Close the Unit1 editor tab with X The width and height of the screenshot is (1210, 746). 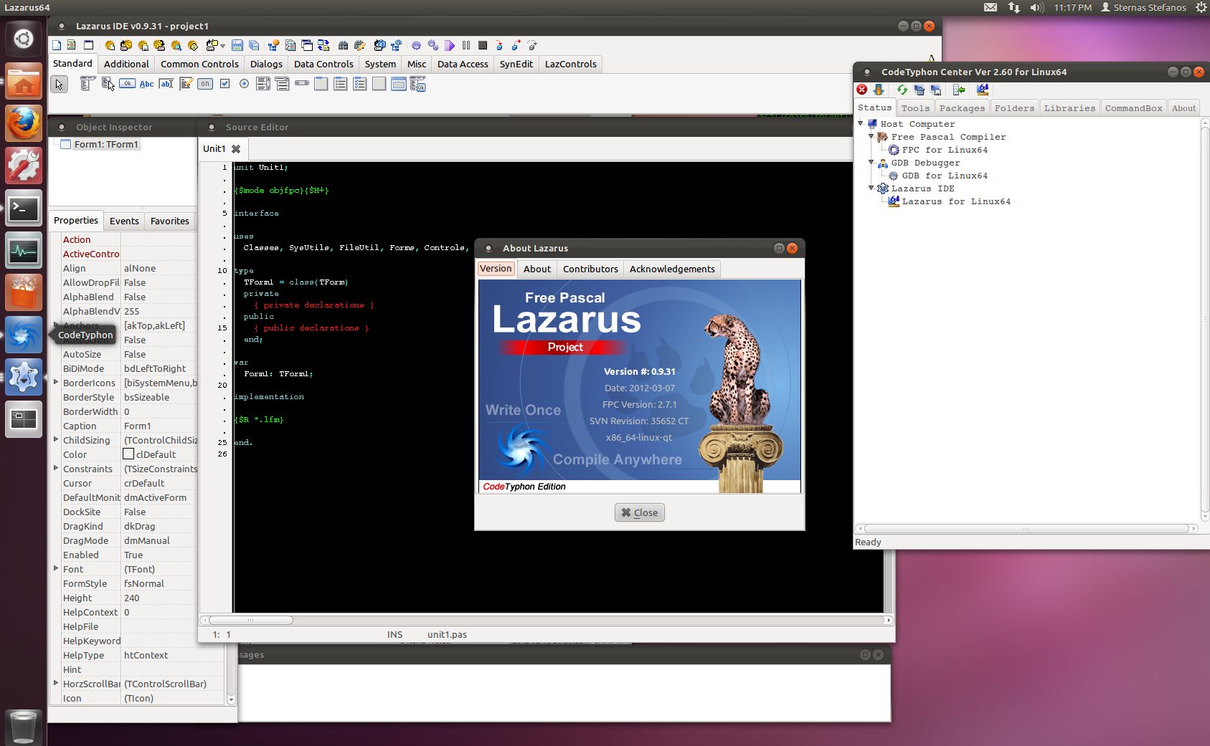236,149
